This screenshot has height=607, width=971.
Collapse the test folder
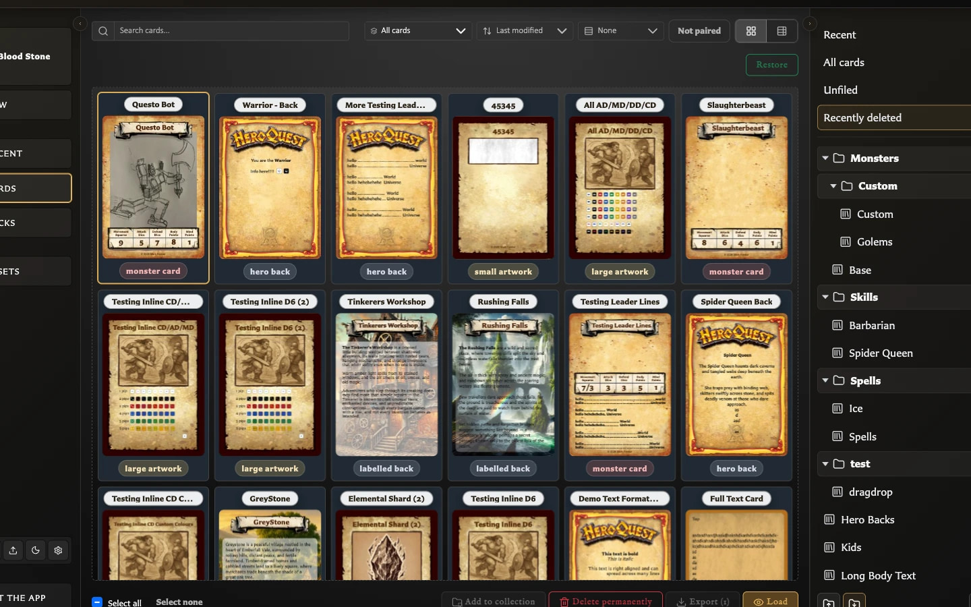pyautogui.click(x=825, y=464)
